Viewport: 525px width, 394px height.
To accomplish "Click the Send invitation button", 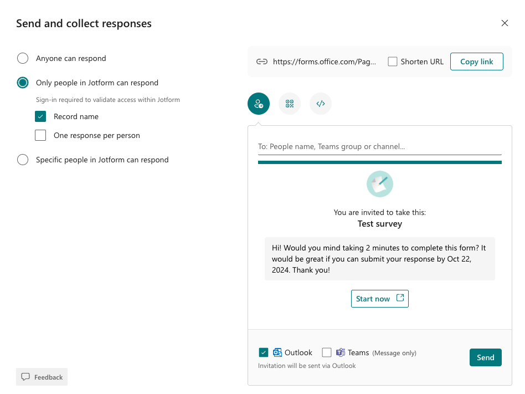I will pyautogui.click(x=485, y=357).
